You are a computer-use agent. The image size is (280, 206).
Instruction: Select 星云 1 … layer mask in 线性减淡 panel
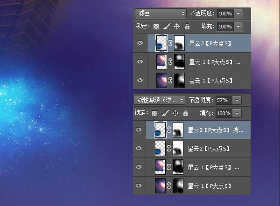click(178, 167)
